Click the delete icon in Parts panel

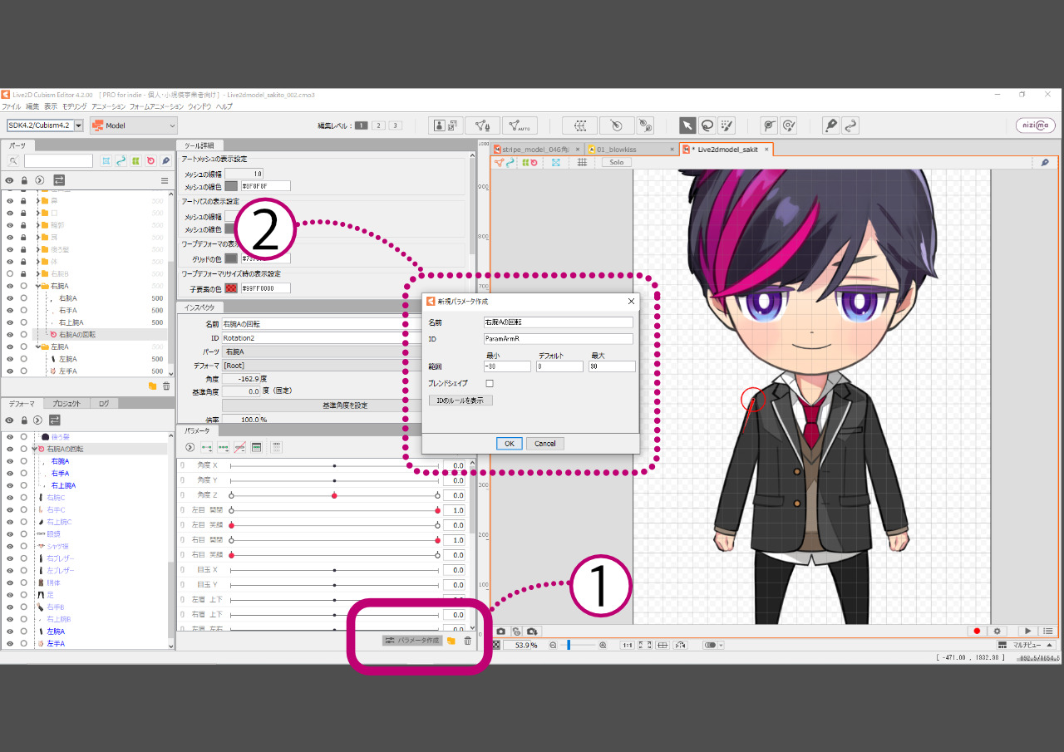(x=166, y=386)
